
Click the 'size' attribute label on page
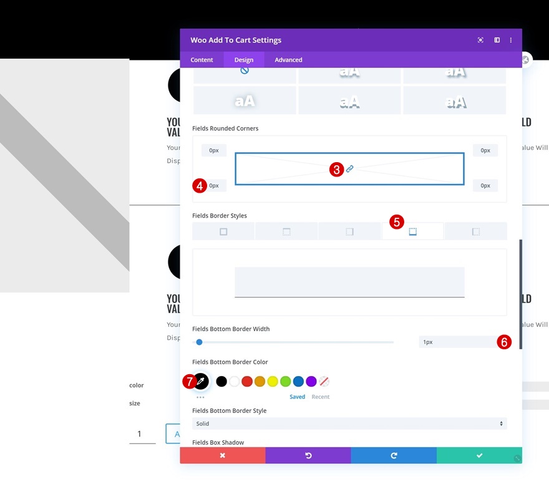point(135,403)
